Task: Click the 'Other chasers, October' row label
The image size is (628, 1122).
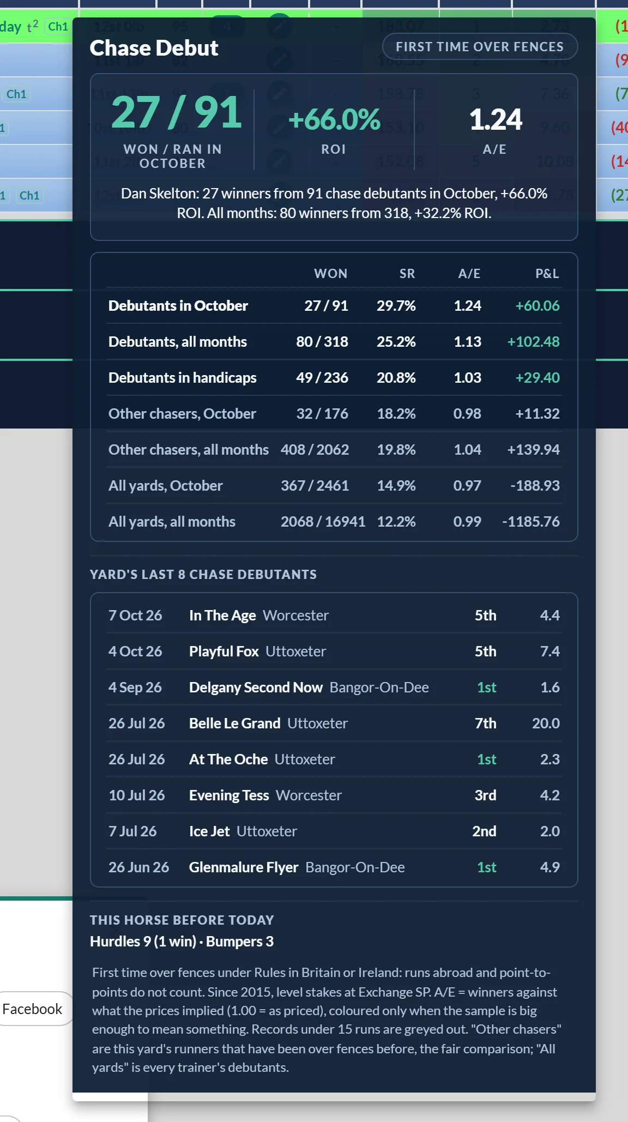Action: [x=182, y=414]
